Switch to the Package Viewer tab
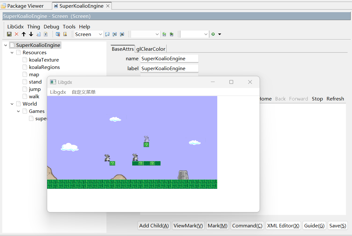Screen dimensions: 352x236 tap(25, 6)
